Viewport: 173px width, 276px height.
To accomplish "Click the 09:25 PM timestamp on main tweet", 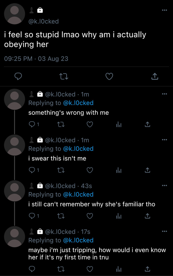I will (x=18, y=59).
